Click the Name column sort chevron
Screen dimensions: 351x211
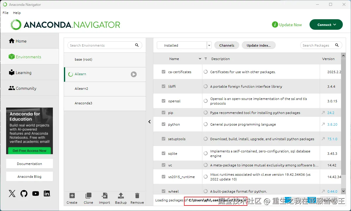tap(200, 59)
